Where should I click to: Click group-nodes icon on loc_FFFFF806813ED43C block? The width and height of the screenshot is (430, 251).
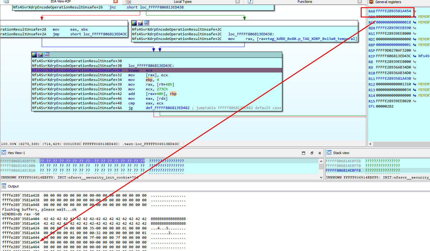coord(47,55)
